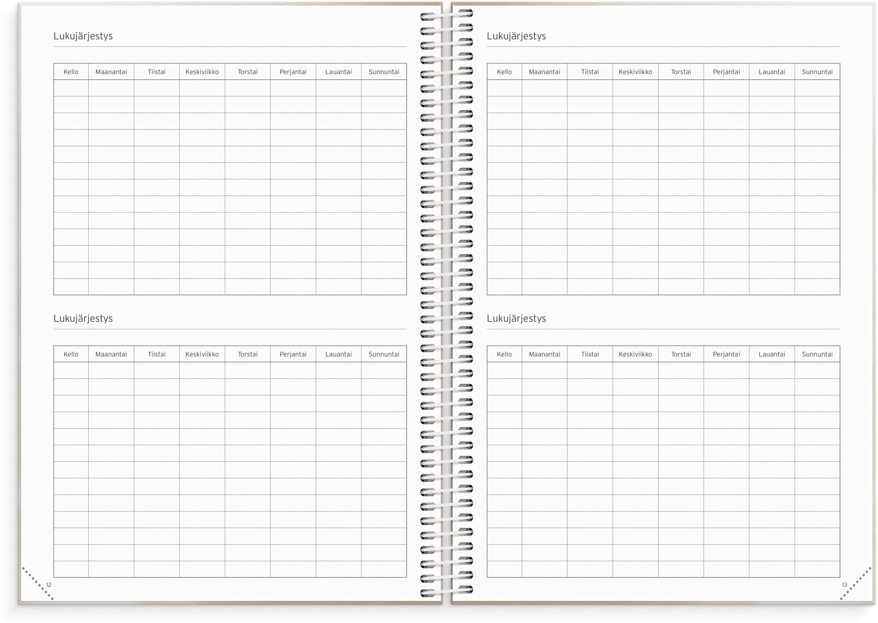
Task: Click the first empty Maanantai cell, top-left table
Action: (111, 88)
